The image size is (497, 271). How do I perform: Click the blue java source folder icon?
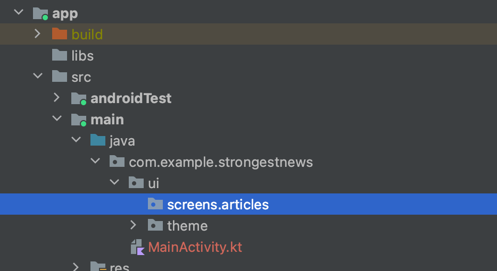(98, 140)
